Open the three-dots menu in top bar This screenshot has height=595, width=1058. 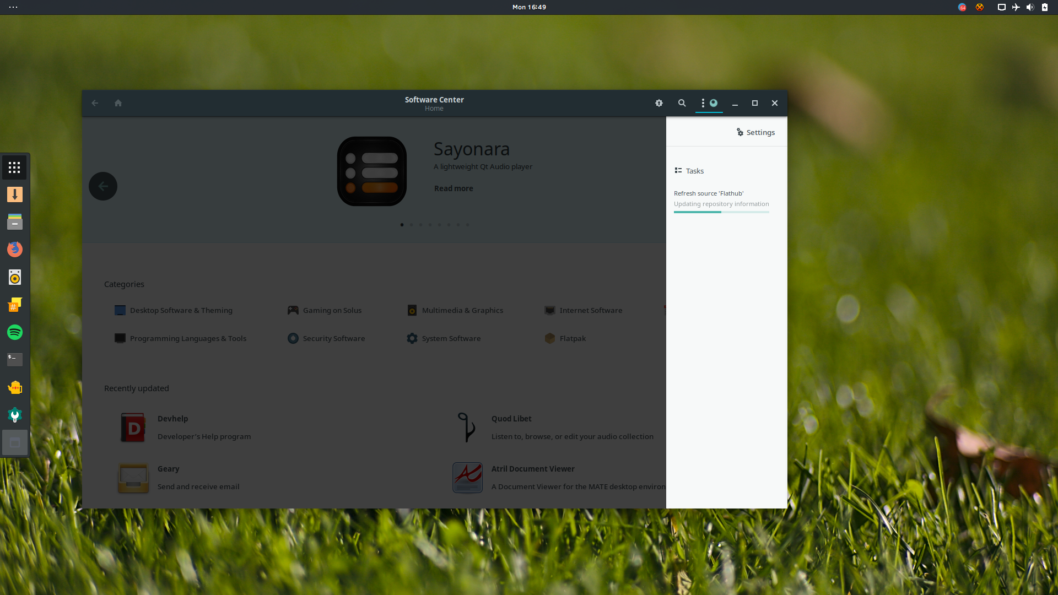(13, 7)
